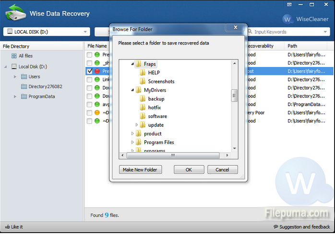Screen dimensions: 335x234
Task: Click the folder tree vertical scrollbar thumb
Action: click(234, 95)
